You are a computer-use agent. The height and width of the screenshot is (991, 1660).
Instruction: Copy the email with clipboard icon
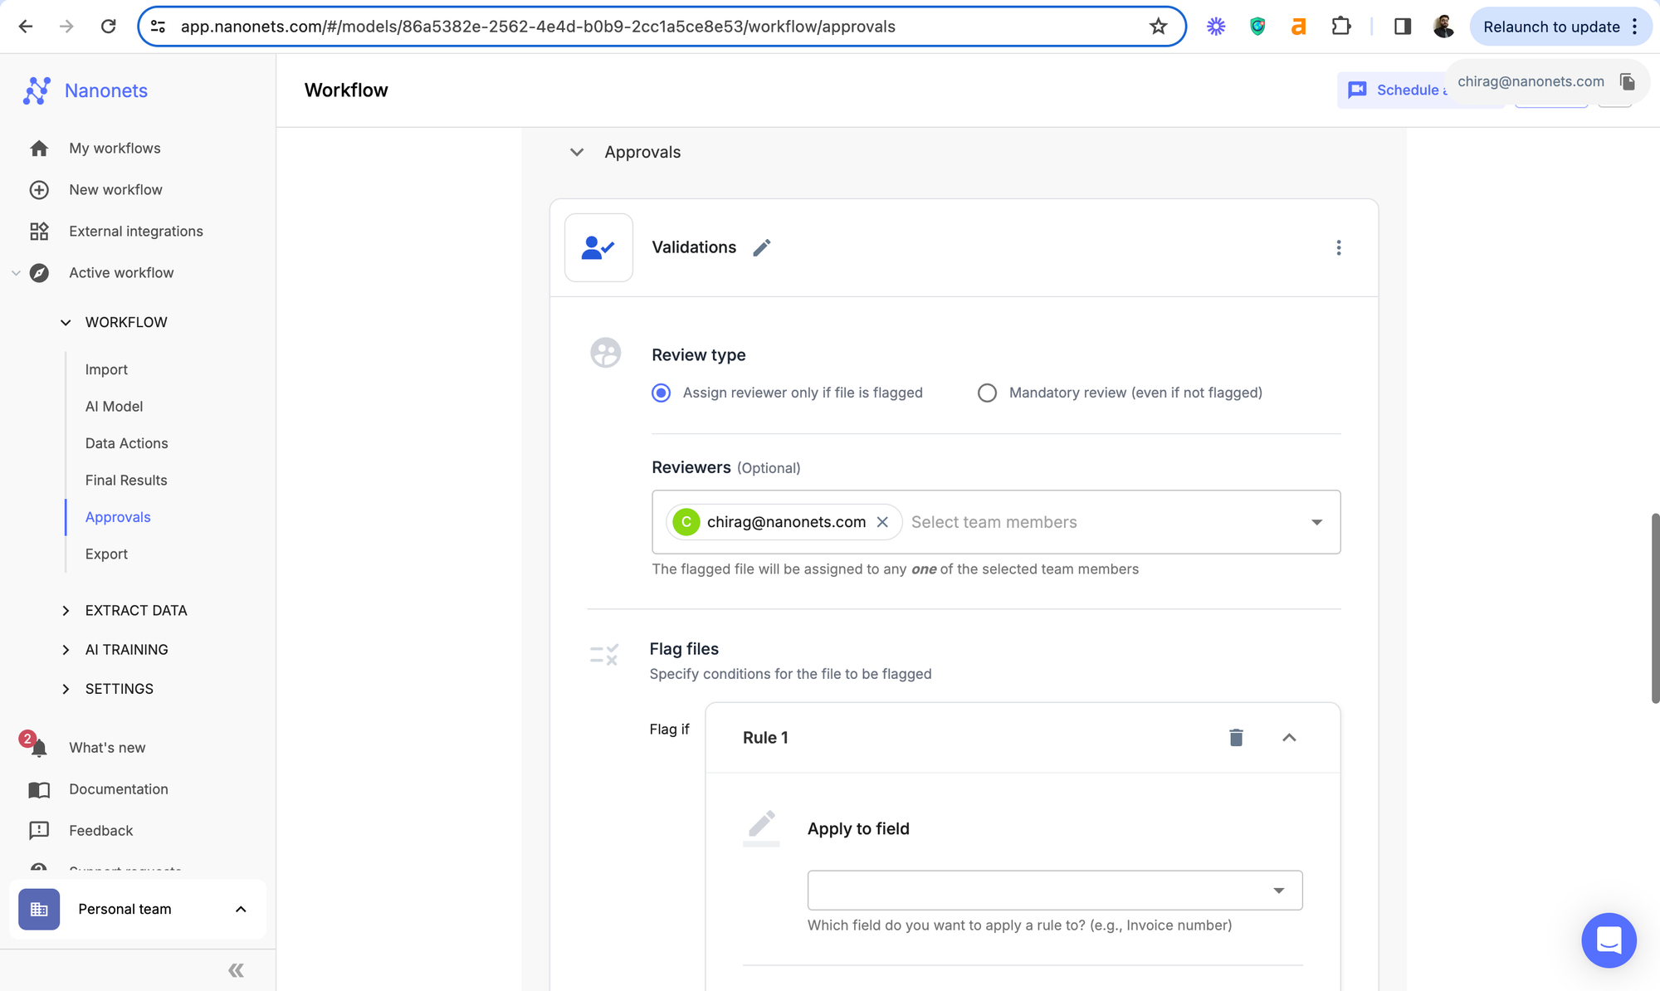click(1627, 81)
